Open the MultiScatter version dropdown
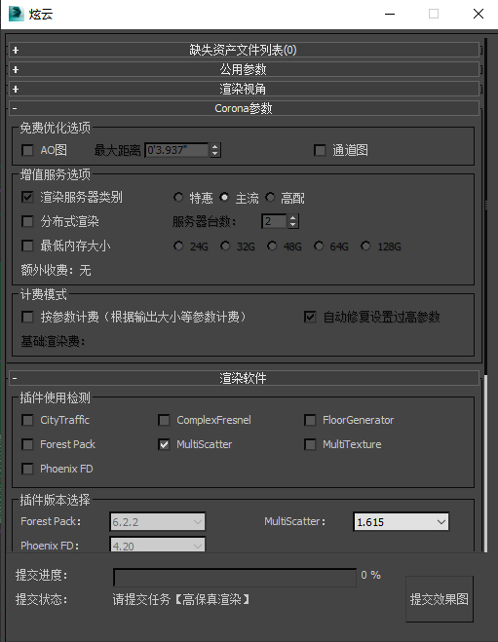498x642 pixels. coord(401,522)
